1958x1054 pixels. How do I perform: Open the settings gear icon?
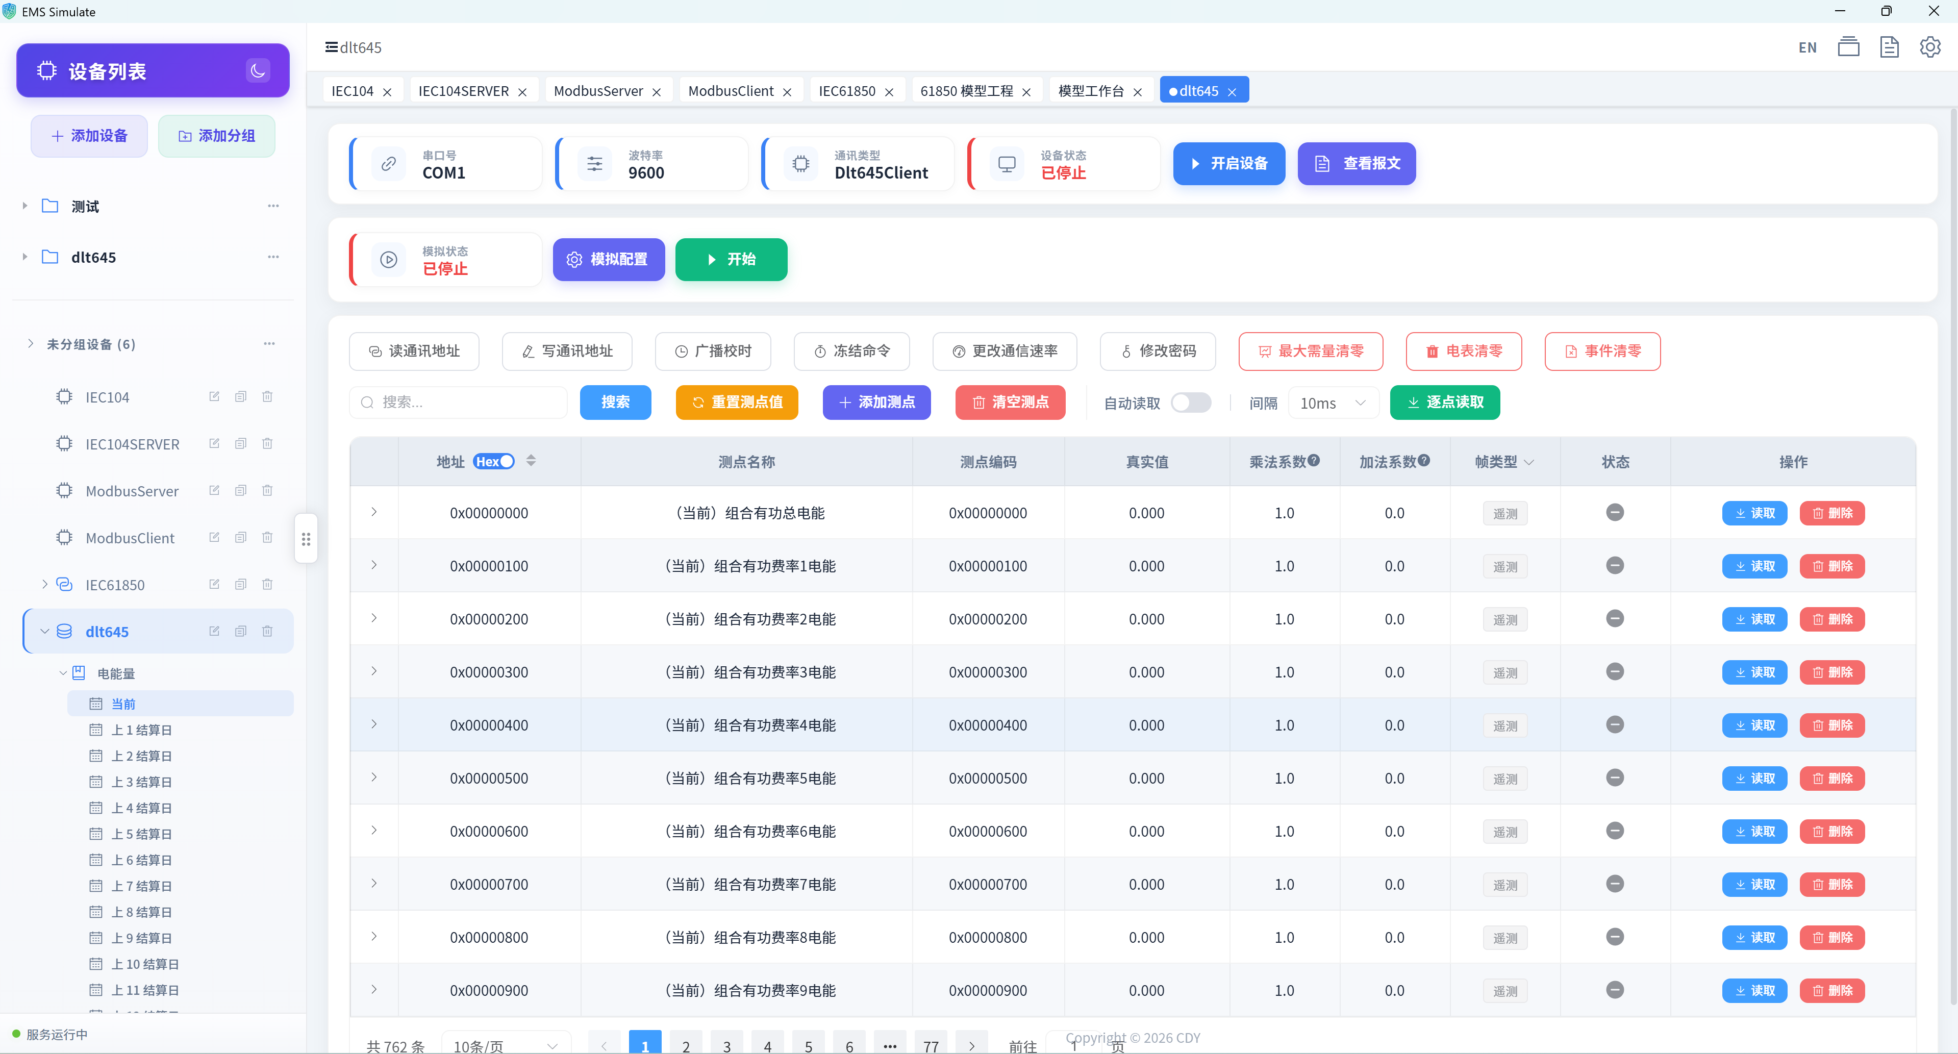[1929, 47]
